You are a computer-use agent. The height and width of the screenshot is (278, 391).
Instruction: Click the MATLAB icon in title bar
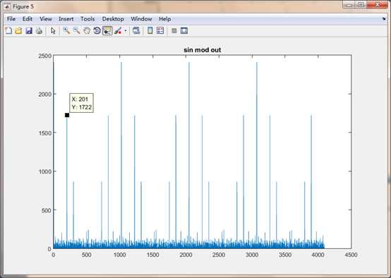coord(8,7)
